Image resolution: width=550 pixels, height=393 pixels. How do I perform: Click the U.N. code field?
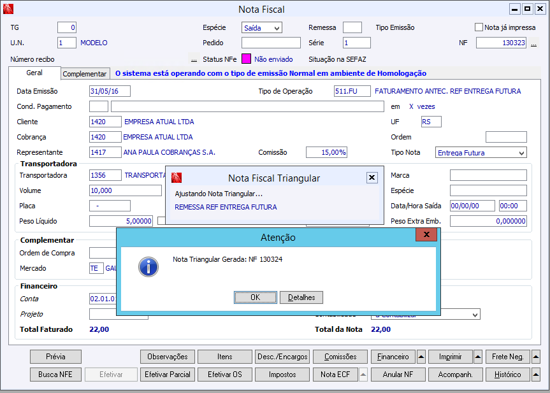tap(67, 43)
